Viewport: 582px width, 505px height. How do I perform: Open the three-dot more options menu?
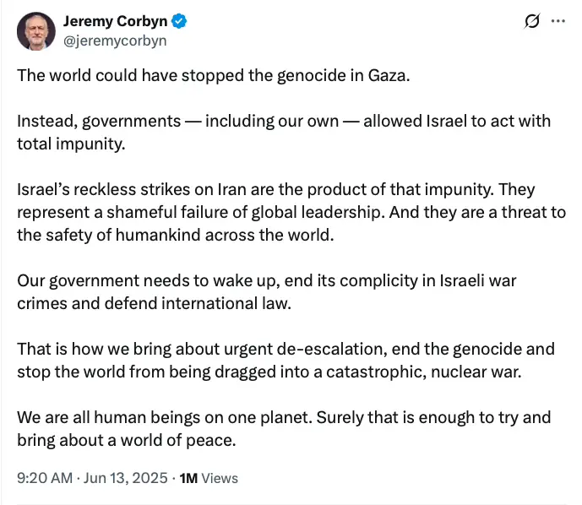point(558,22)
